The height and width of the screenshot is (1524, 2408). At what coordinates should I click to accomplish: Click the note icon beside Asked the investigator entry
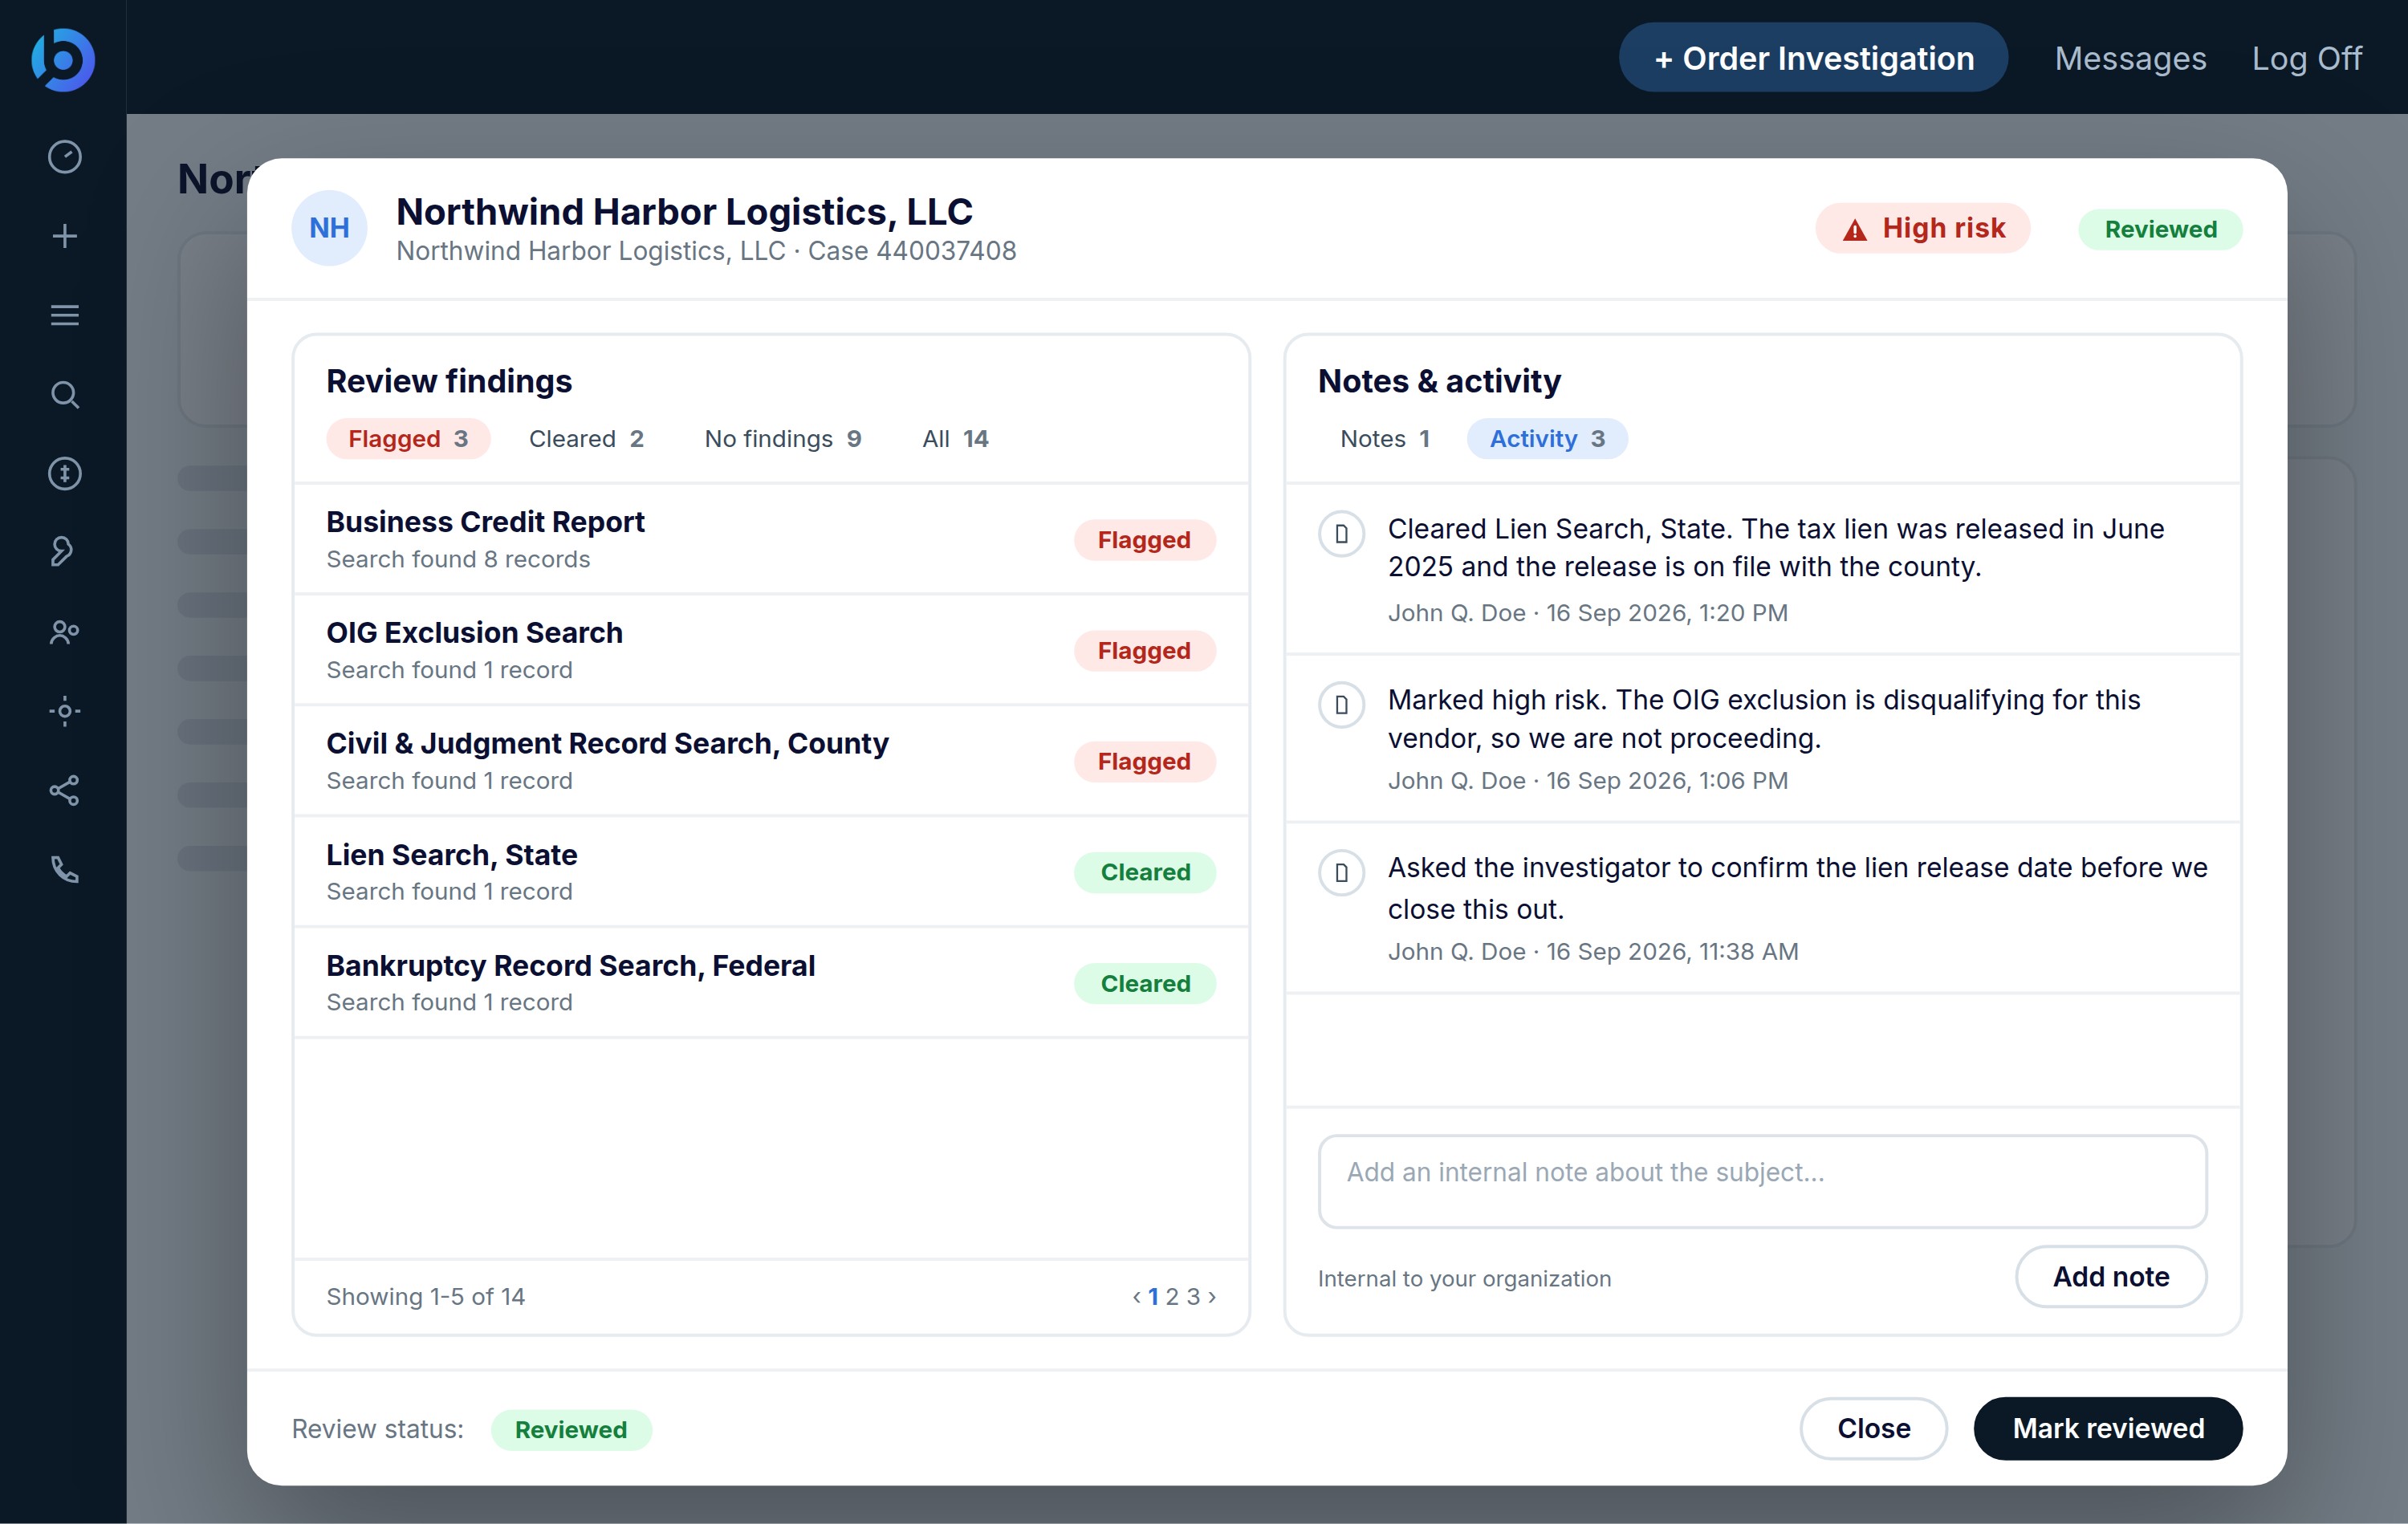1341,873
